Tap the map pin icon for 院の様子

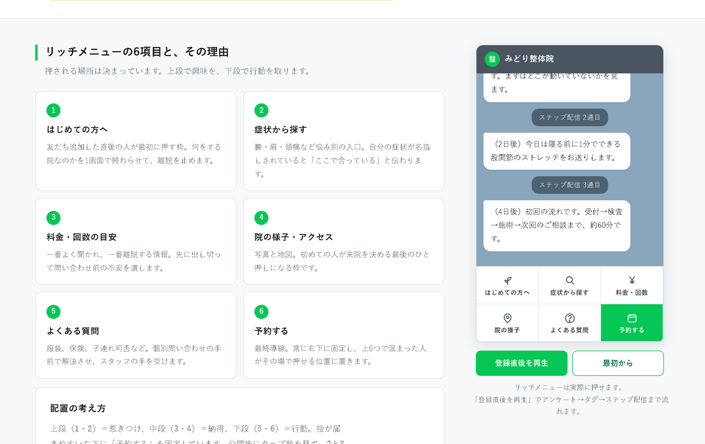[x=507, y=318]
